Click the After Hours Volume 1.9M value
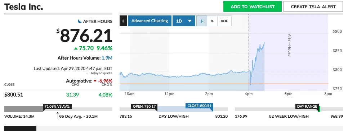 coord(107,58)
